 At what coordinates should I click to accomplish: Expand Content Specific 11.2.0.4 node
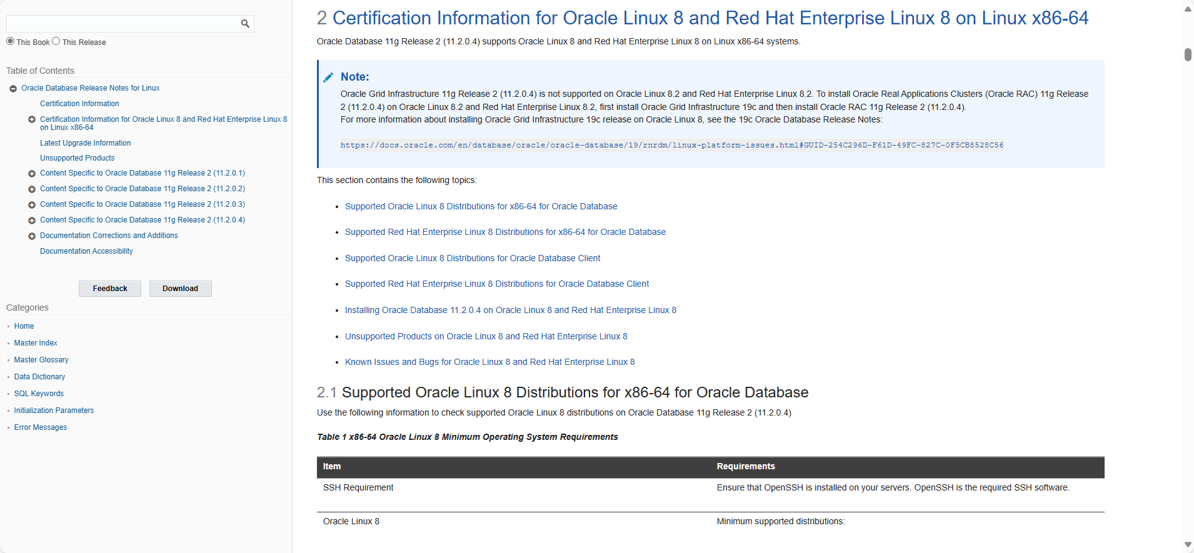pos(32,221)
